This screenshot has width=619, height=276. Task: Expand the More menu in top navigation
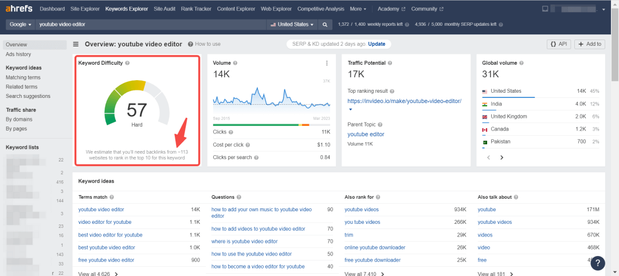(x=358, y=9)
